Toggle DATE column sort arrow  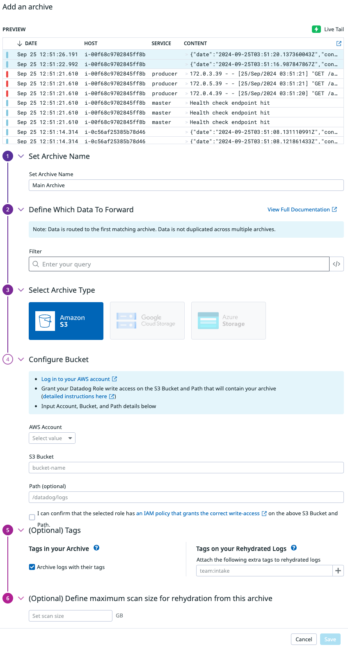pos(20,44)
